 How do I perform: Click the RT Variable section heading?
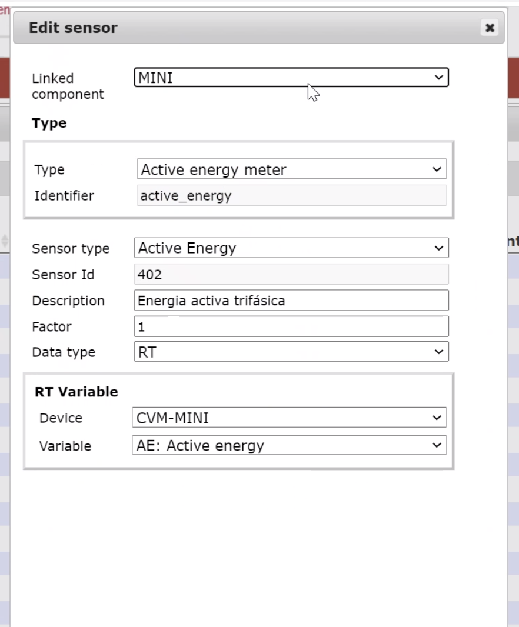(76, 392)
